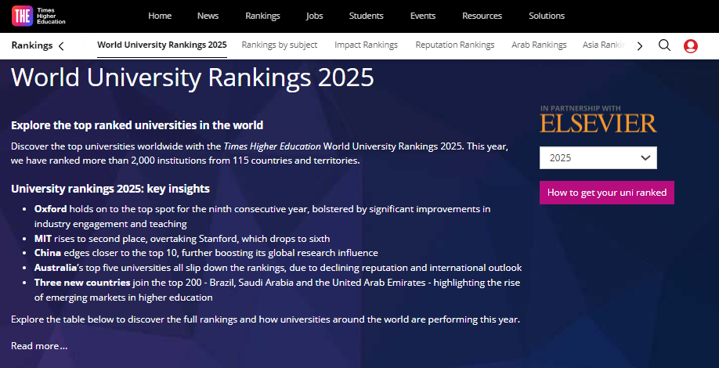Open the Jobs menu item
The height and width of the screenshot is (368, 719).
[315, 16]
